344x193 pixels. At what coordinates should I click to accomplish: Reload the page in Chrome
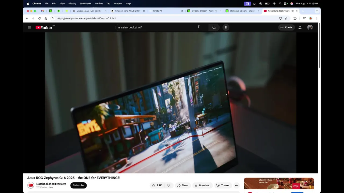click(x=40, y=18)
